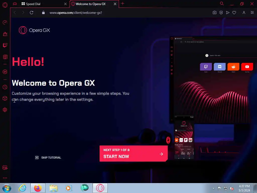Search tabs with magnifier icon
Image resolution: width=257 pixels, height=193 pixels.
(222, 4)
